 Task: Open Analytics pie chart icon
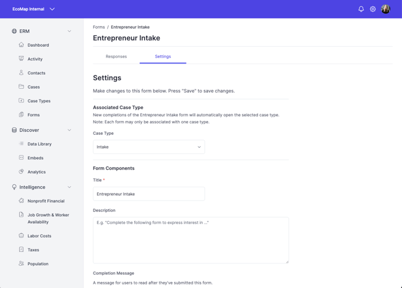21,172
